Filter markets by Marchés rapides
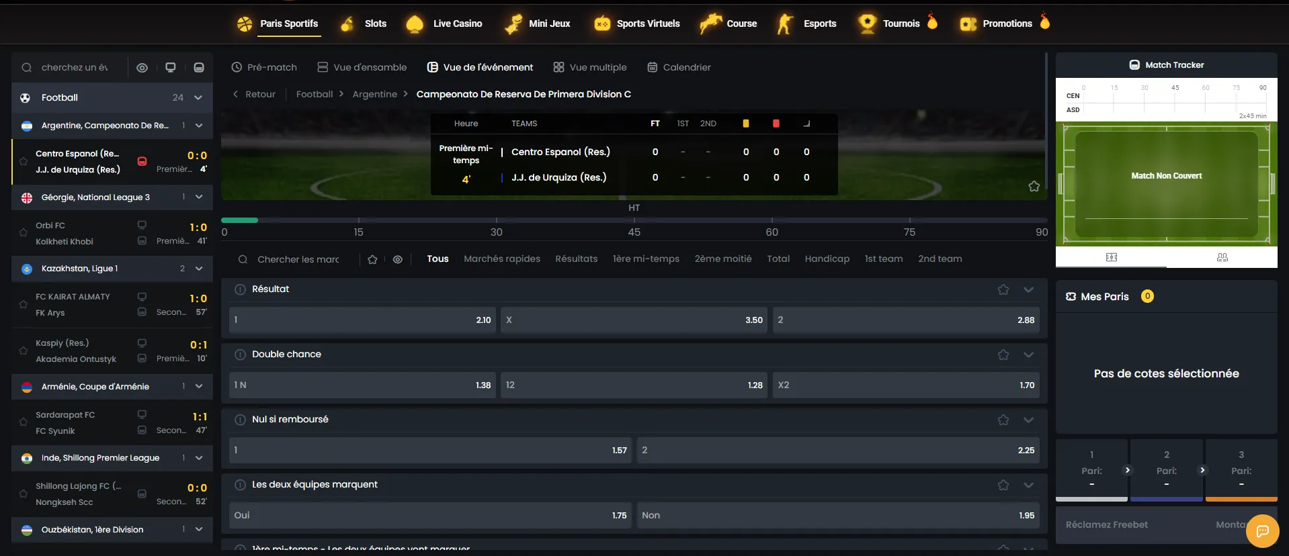The height and width of the screenshot is (556, 1289). 502,259
